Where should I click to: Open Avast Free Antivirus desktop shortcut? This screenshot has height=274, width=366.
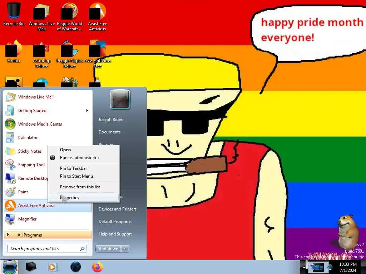click(98, 17)
